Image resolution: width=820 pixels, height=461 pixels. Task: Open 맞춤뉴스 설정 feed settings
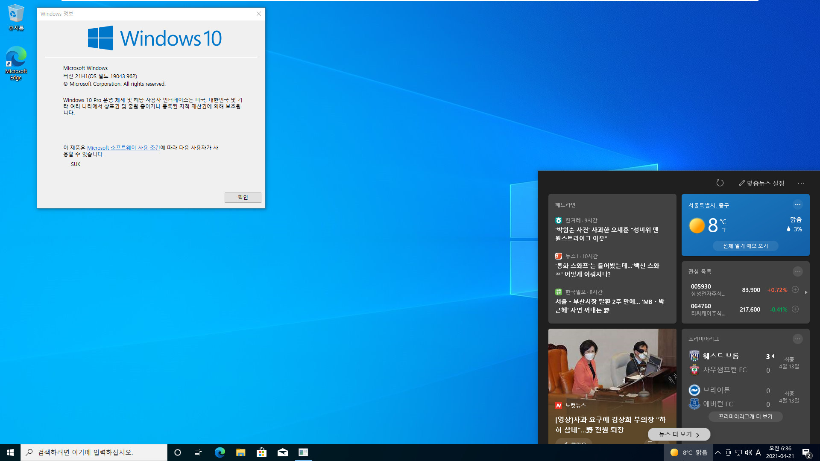tap(761, 183)
